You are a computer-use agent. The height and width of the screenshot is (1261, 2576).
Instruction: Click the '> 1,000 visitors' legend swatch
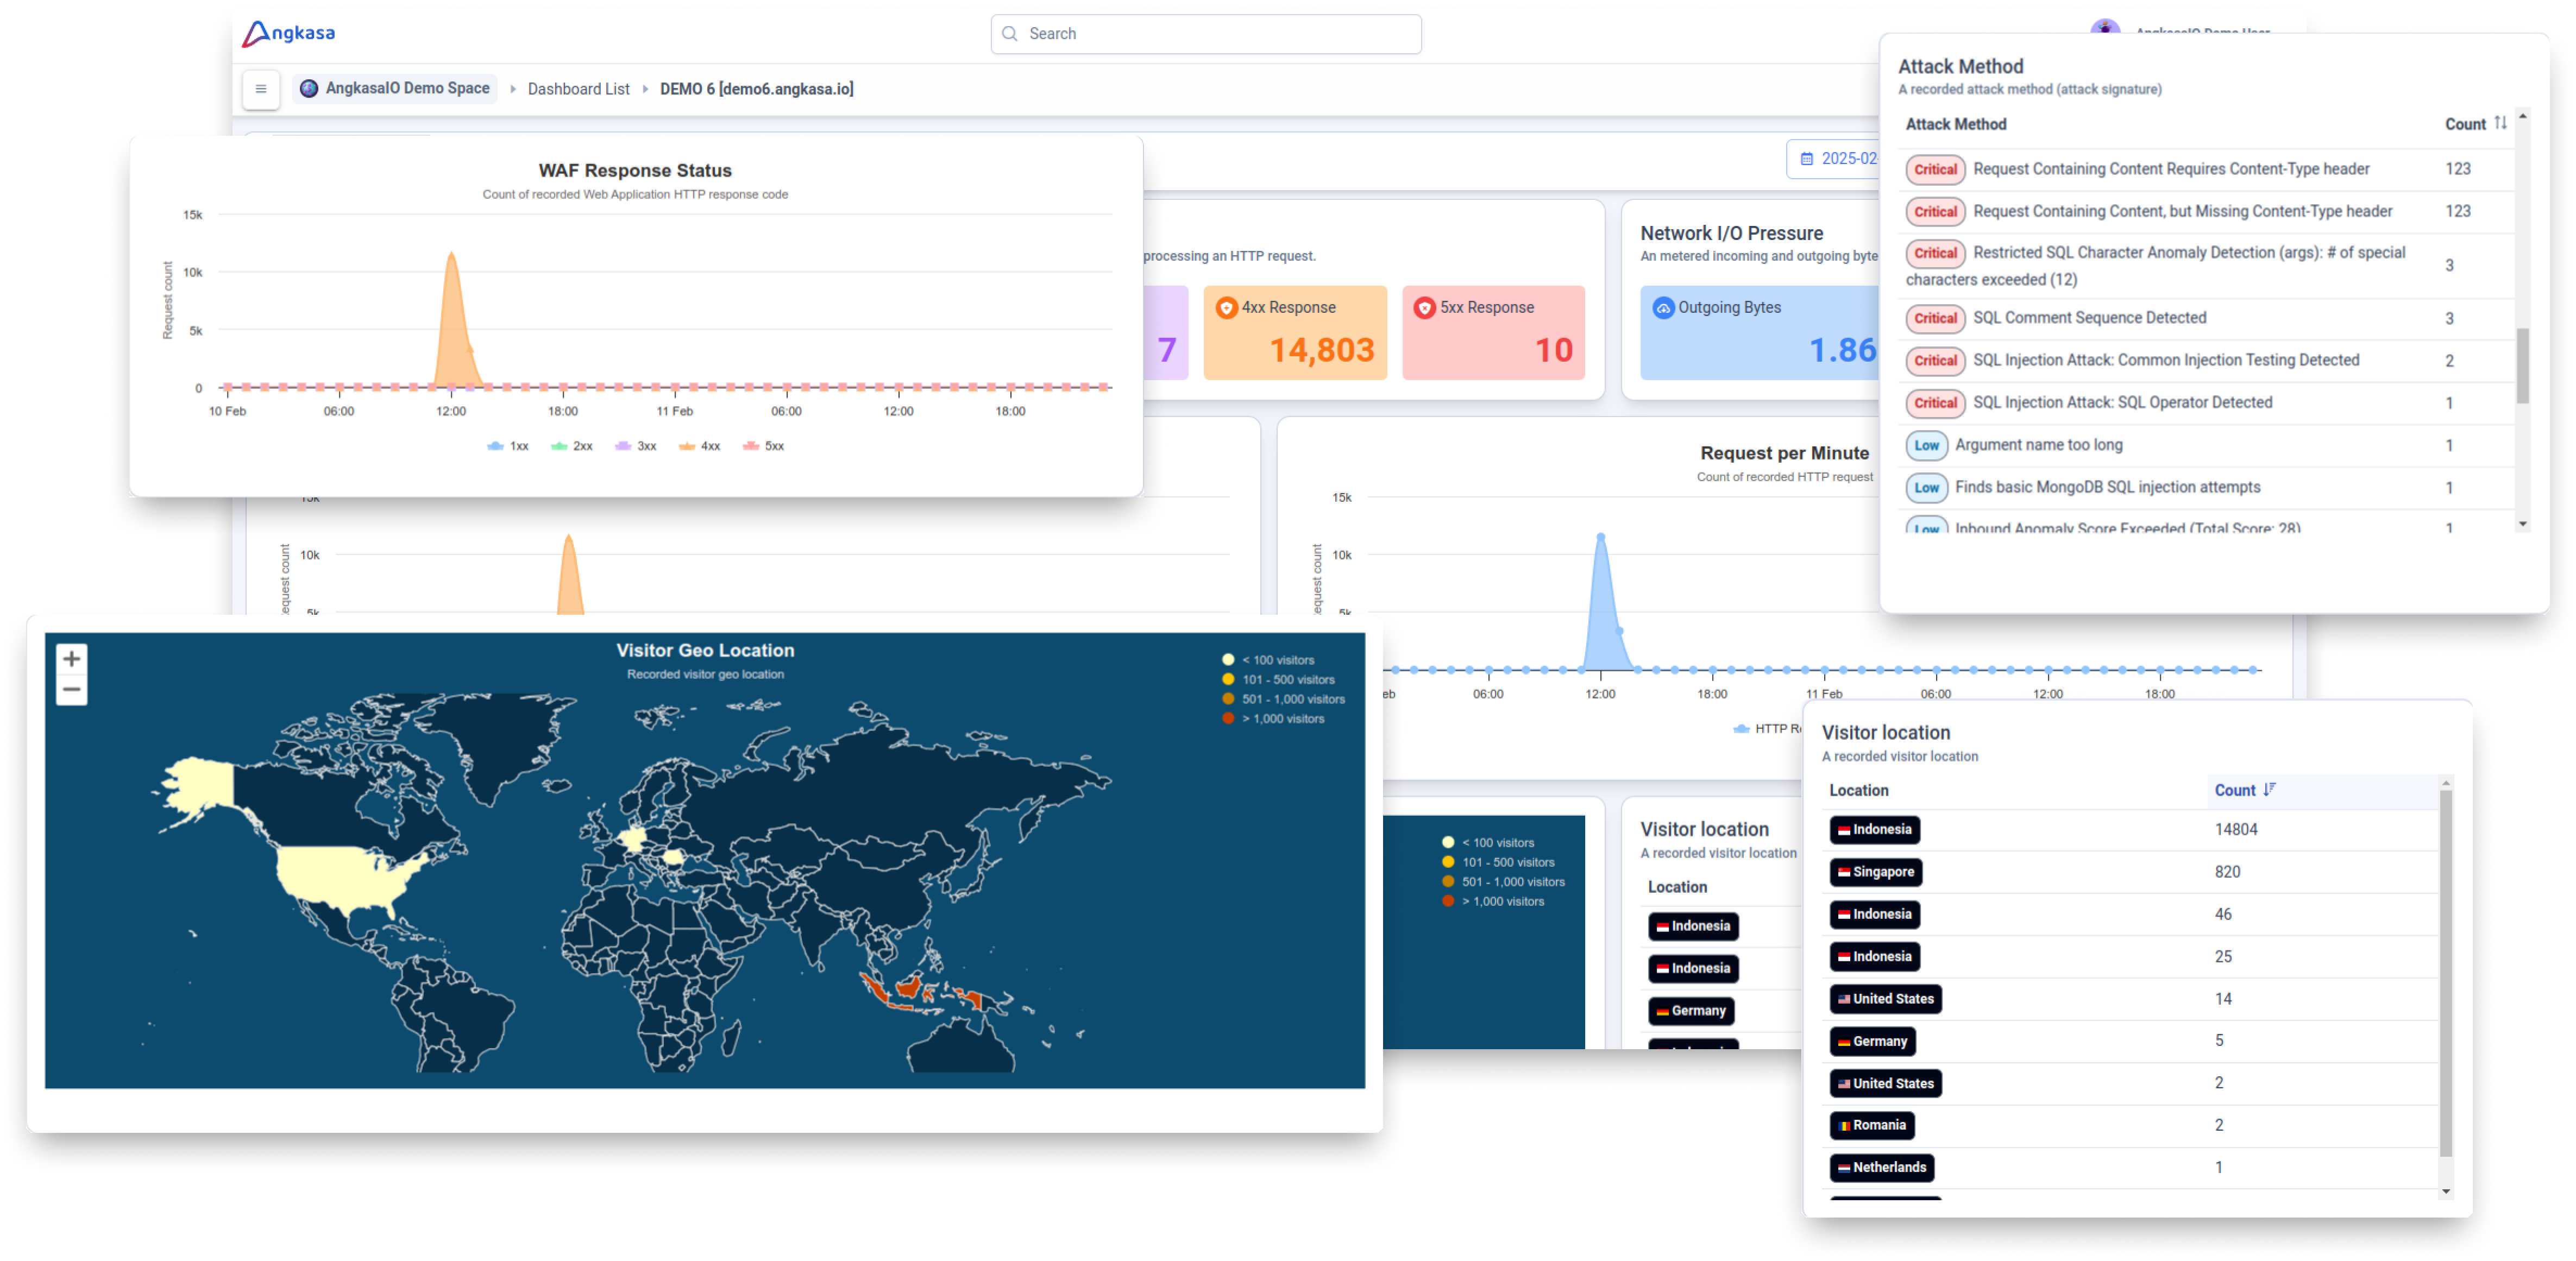pyautogui.click(x=1228, y=720)
